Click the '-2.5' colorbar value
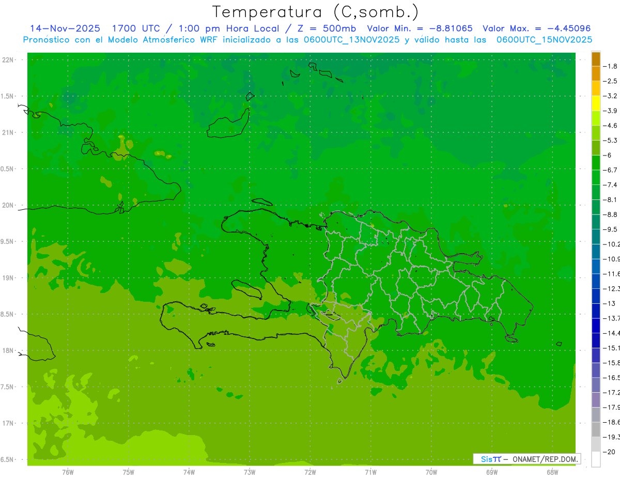This screenshot has height=479, width=620. (x=611, y=81)
